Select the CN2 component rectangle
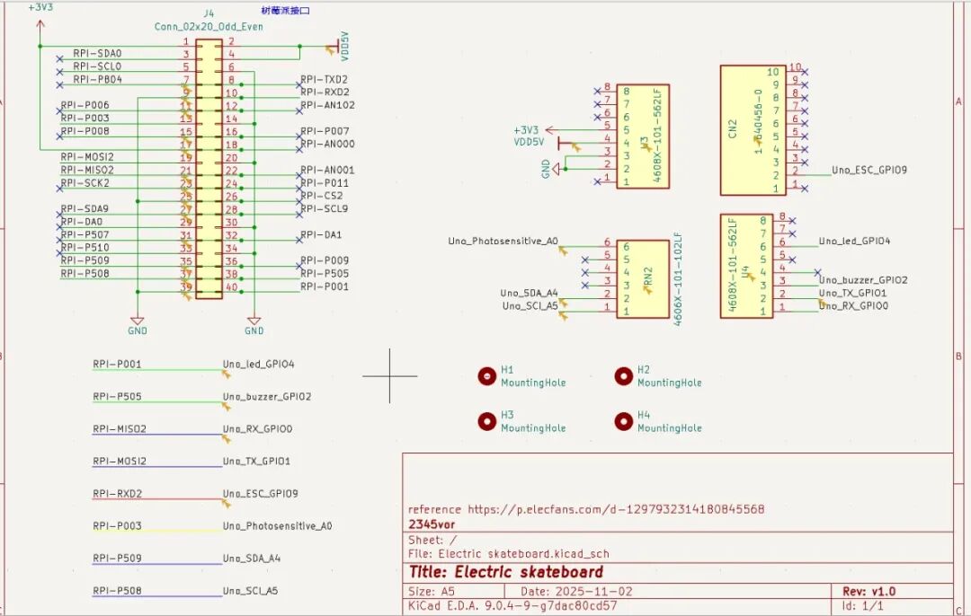The width and height of the screenshot is (971, 616). pos(753,130)
